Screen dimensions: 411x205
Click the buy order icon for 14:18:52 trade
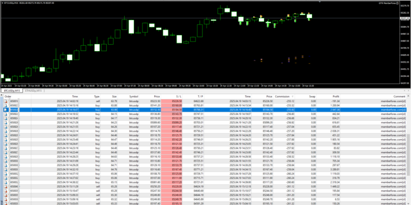pos(6,114)
